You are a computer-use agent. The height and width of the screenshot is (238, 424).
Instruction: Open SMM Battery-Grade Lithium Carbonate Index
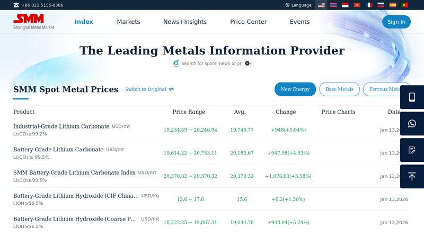(x=74, y=173)
